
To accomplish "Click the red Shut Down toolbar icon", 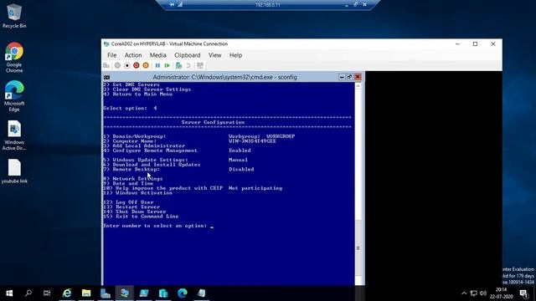I will click(x=136, y=65).
